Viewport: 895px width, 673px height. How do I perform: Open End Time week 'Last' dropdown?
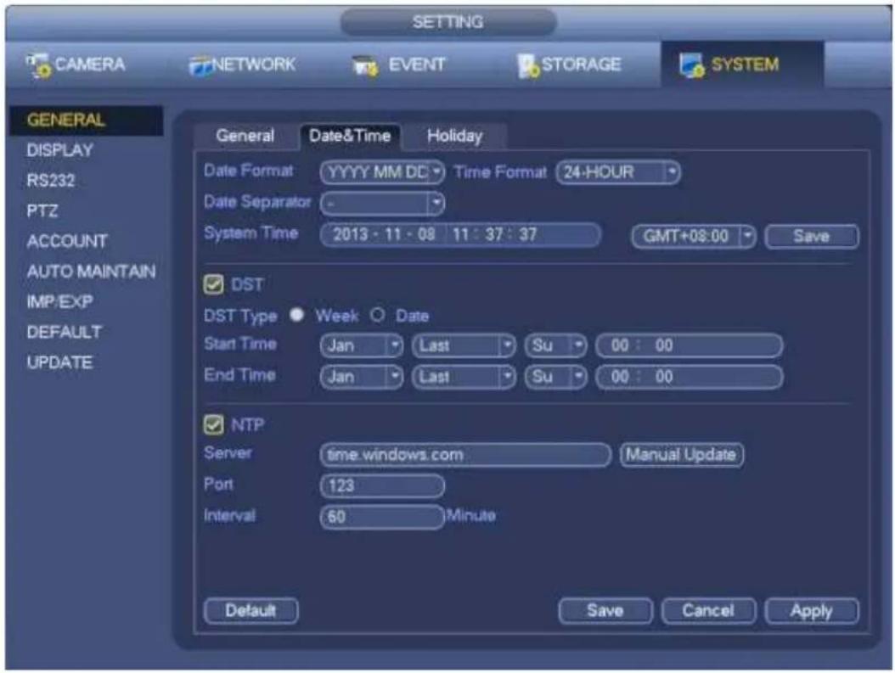(464, 377)
